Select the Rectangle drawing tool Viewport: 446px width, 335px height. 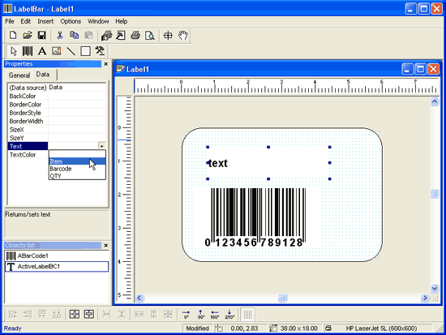click(85, 51)
